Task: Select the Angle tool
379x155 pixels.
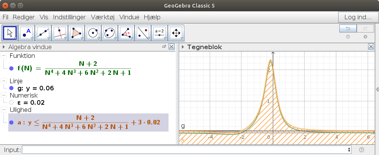Action: (x=127, y=33)
